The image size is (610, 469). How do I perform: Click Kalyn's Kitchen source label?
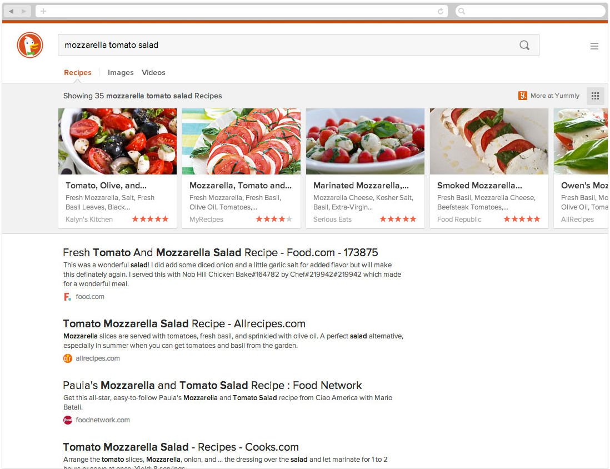pos(89,219)
